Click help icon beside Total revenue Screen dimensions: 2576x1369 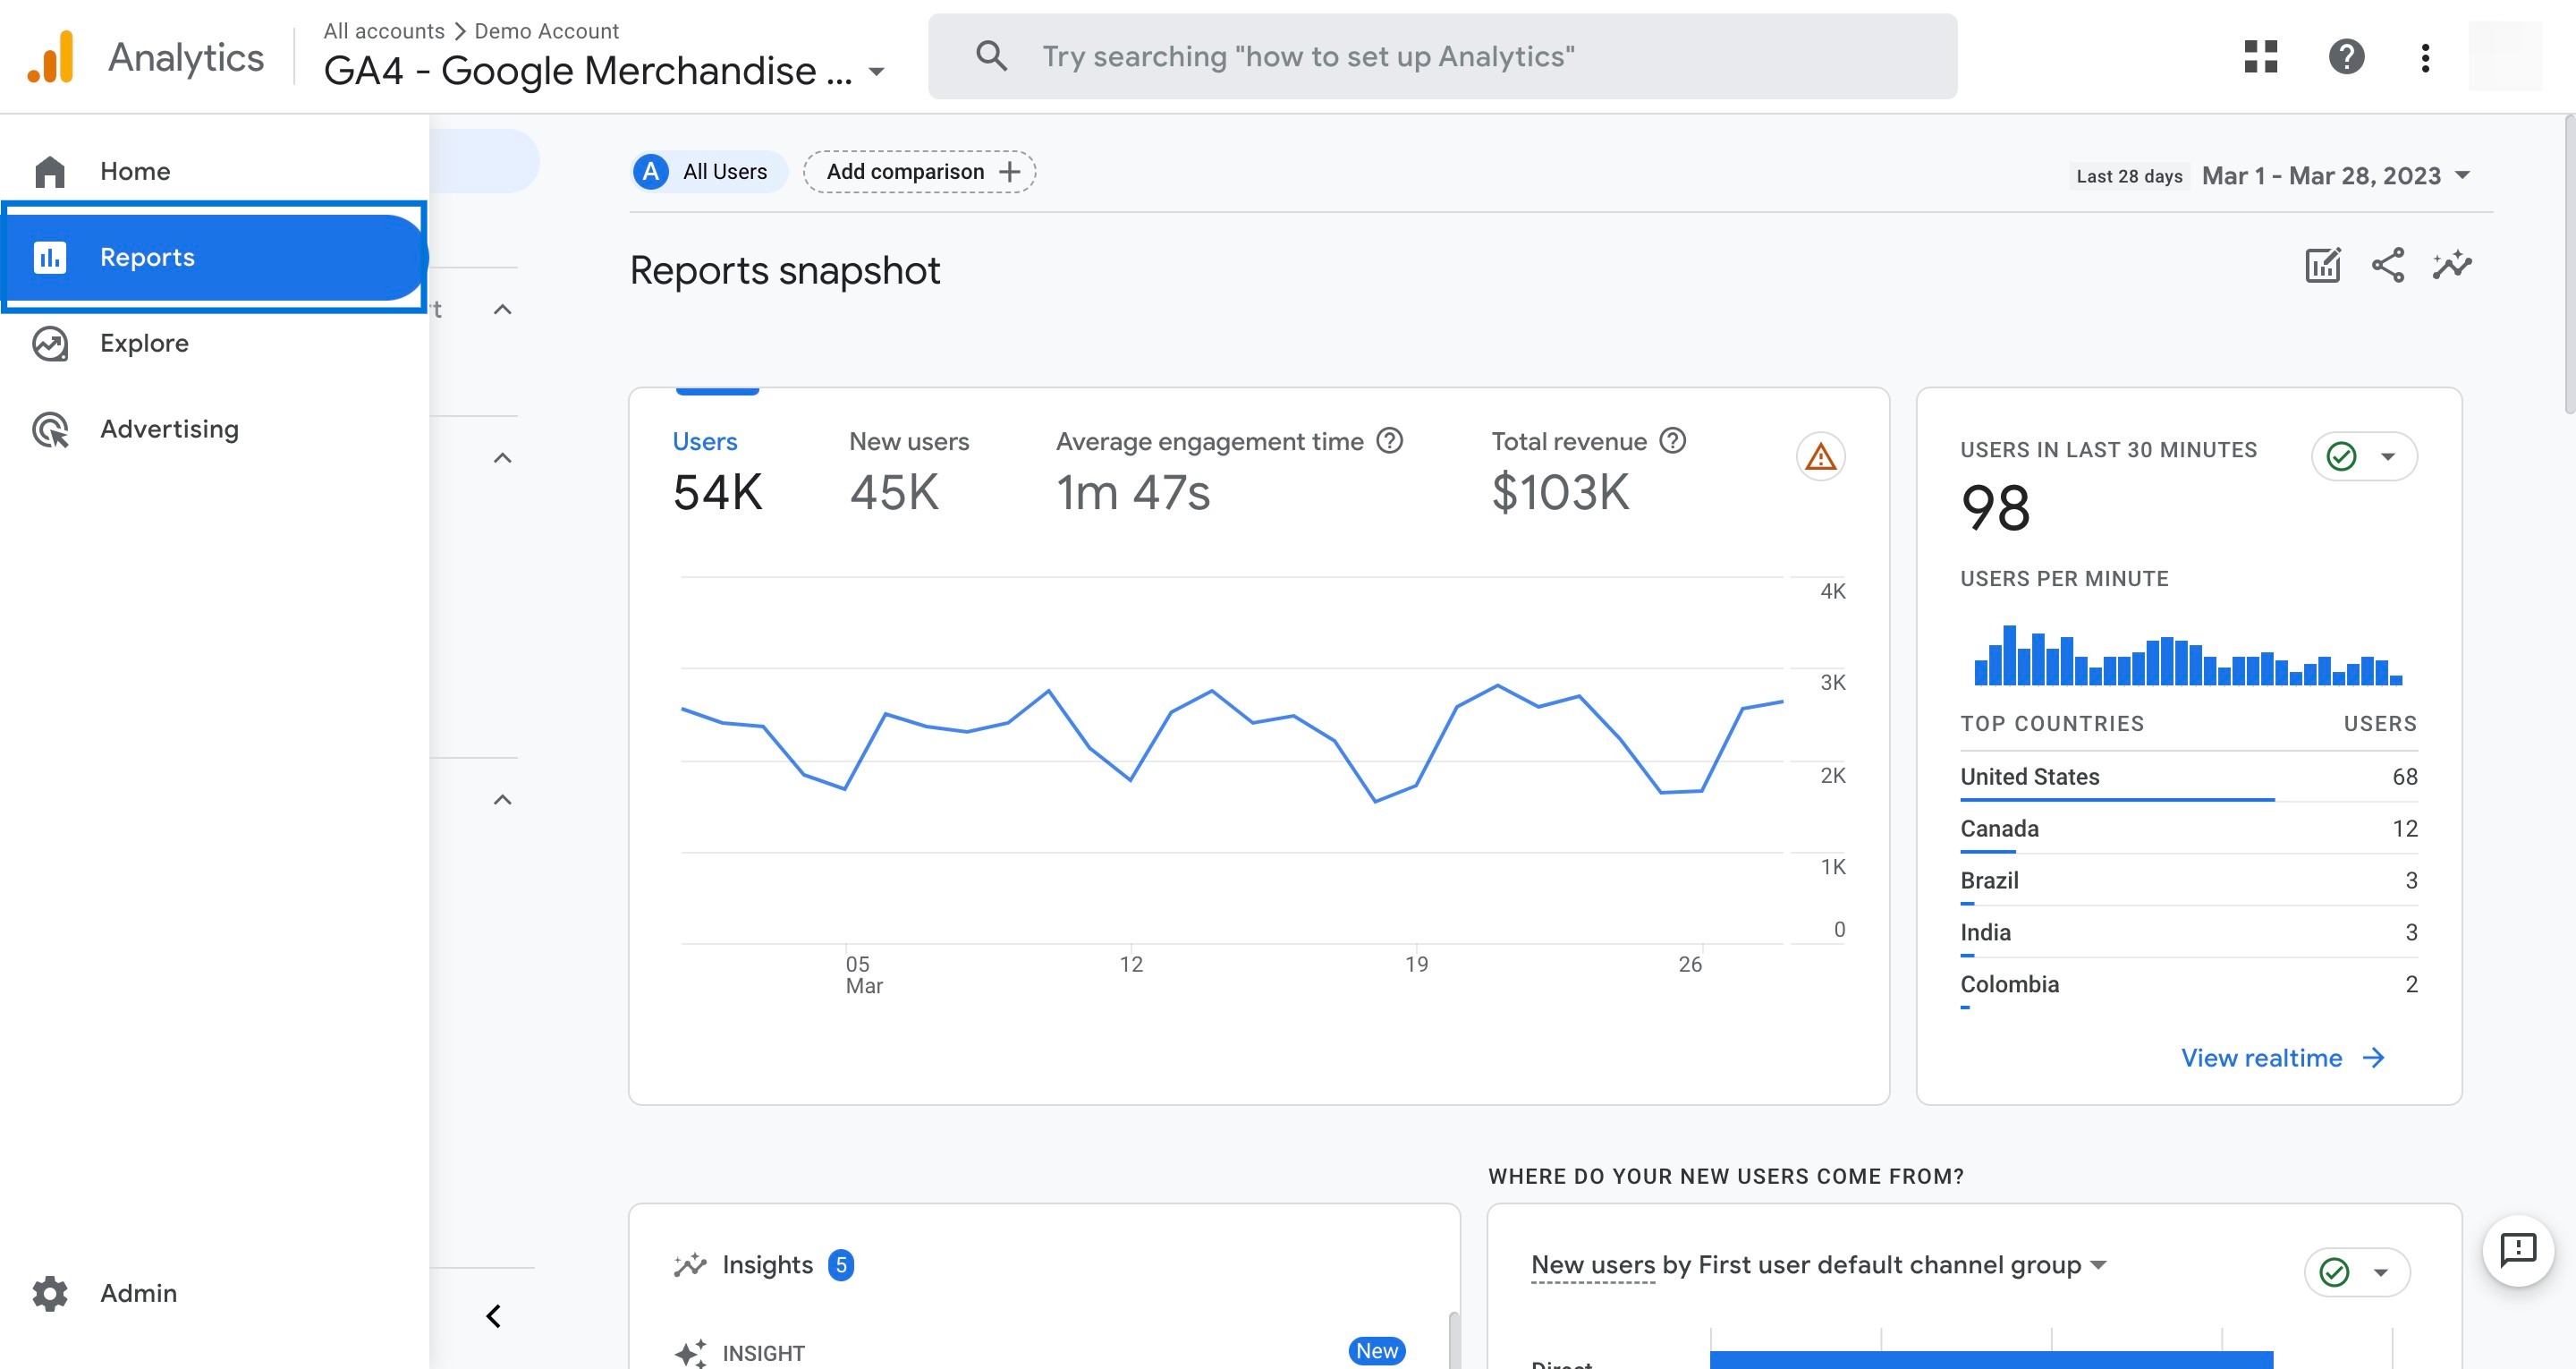point(1673,441)
